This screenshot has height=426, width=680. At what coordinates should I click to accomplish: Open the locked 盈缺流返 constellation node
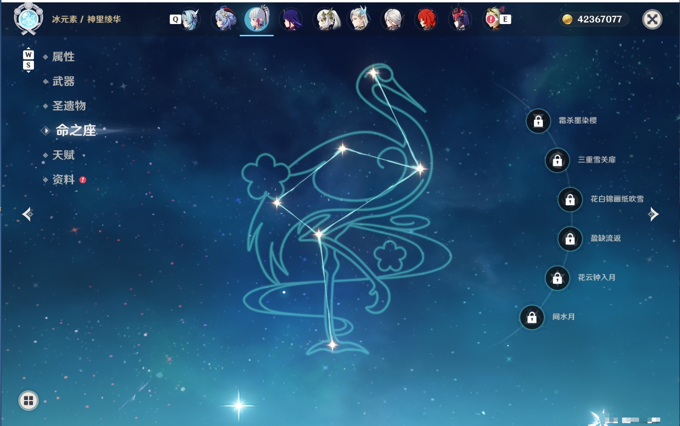[570, 239]
